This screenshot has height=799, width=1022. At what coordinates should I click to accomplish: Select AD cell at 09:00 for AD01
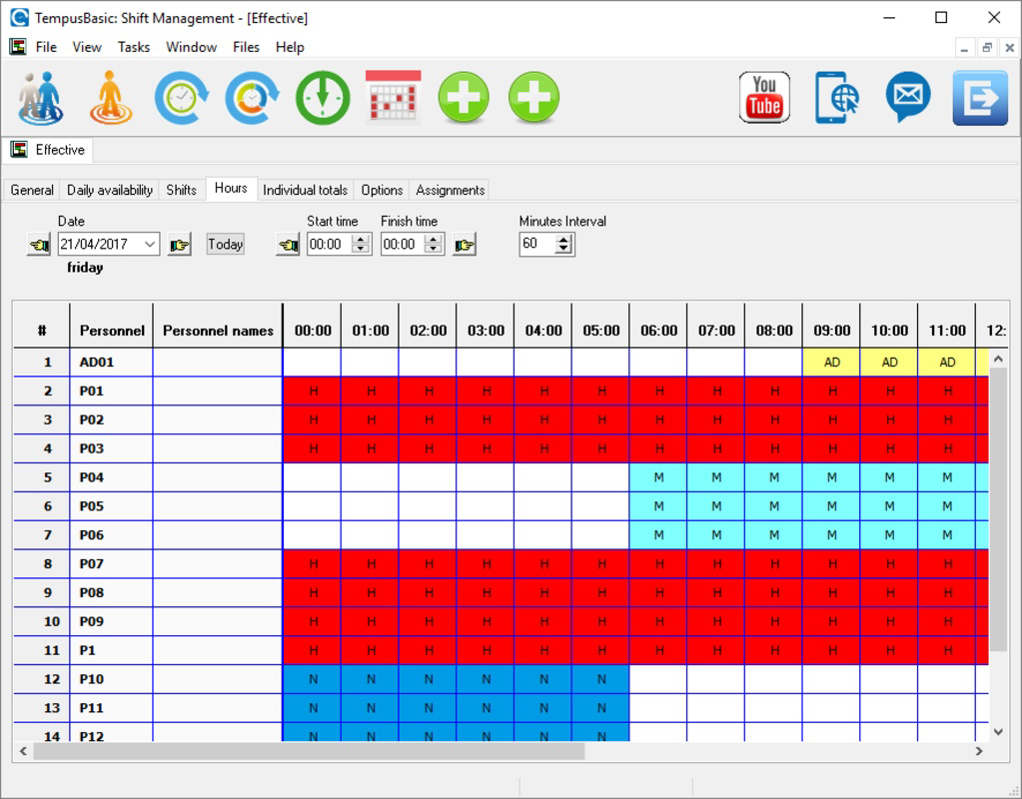click(831, 363)
